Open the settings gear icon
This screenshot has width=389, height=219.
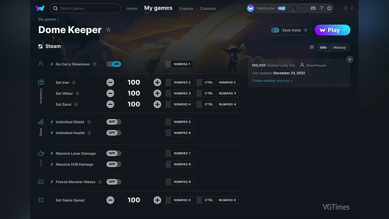329,8
